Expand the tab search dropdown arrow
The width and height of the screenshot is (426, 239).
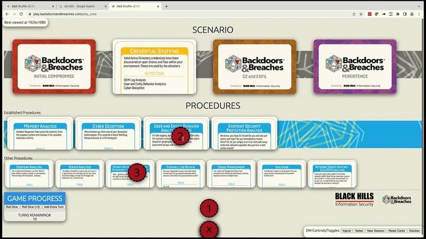419,6
